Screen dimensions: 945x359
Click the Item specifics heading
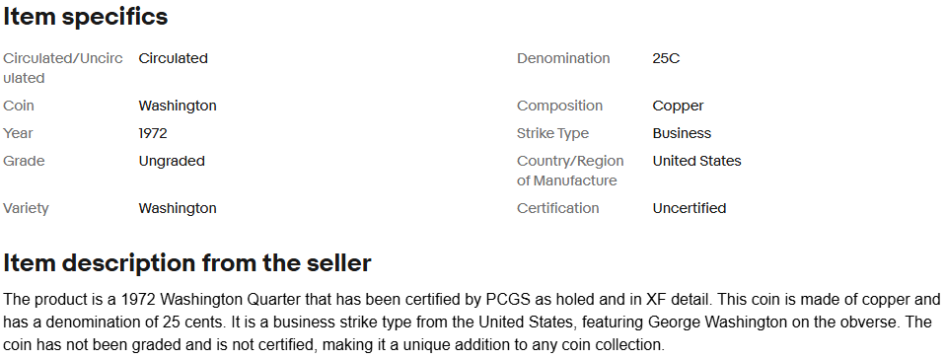pyautogui.click(x=86, y=17)
